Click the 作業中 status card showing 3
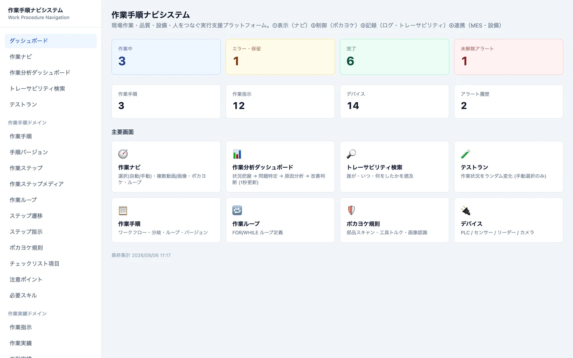573x358 pixels. pyautogui.click(x=166, y=57)
